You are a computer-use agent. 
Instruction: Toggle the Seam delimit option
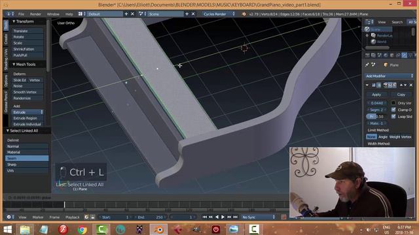click(27, 158)
